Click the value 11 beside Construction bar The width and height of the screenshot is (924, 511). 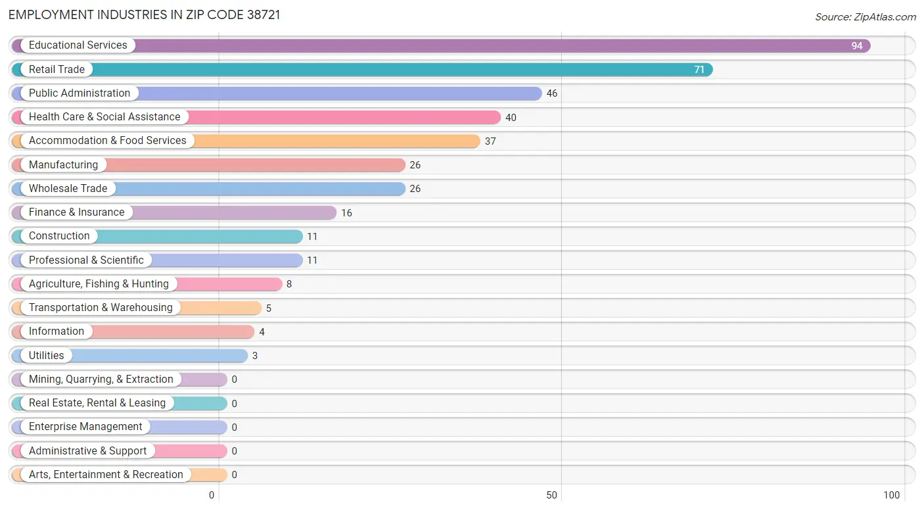(312, 237)
